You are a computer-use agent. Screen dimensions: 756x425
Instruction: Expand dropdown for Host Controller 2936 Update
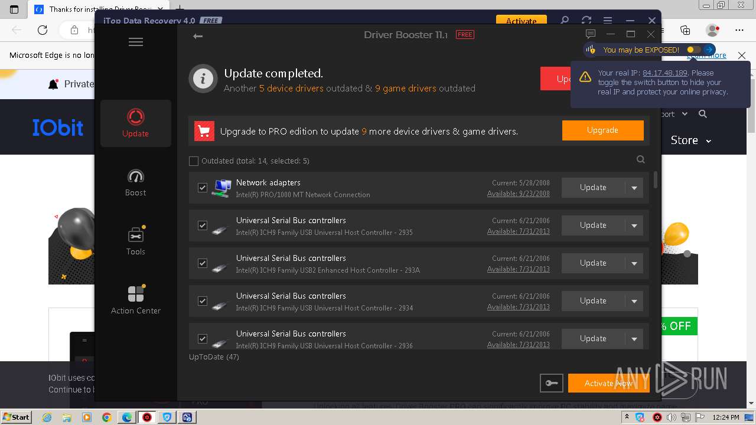click(x=634, y=339)
